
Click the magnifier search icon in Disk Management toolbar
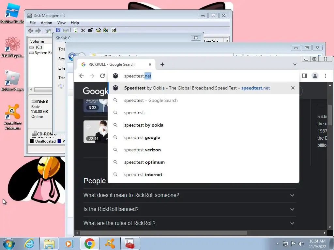coord(106,30)
